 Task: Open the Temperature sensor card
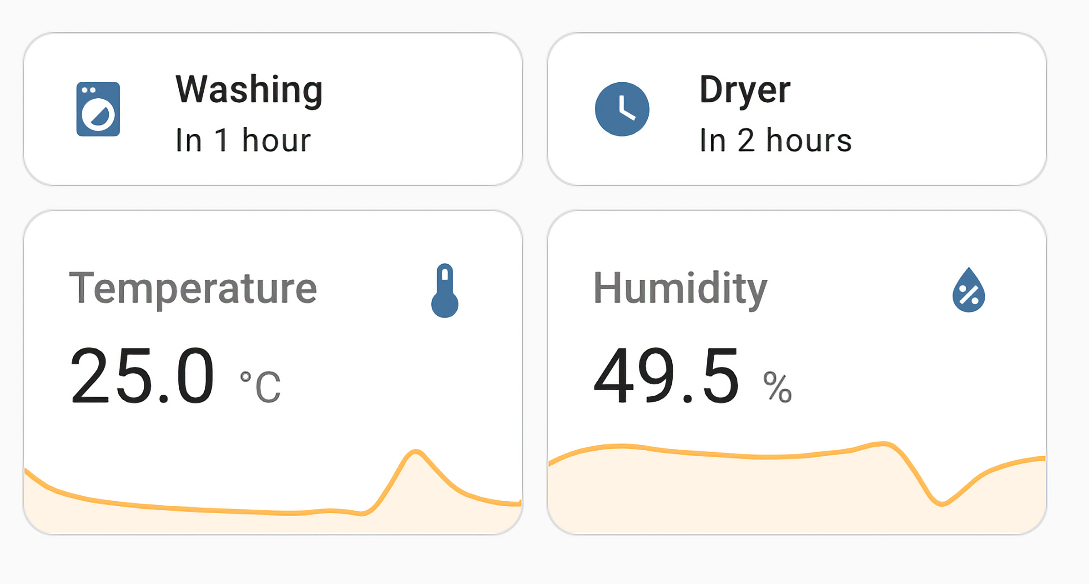(273, 373)
